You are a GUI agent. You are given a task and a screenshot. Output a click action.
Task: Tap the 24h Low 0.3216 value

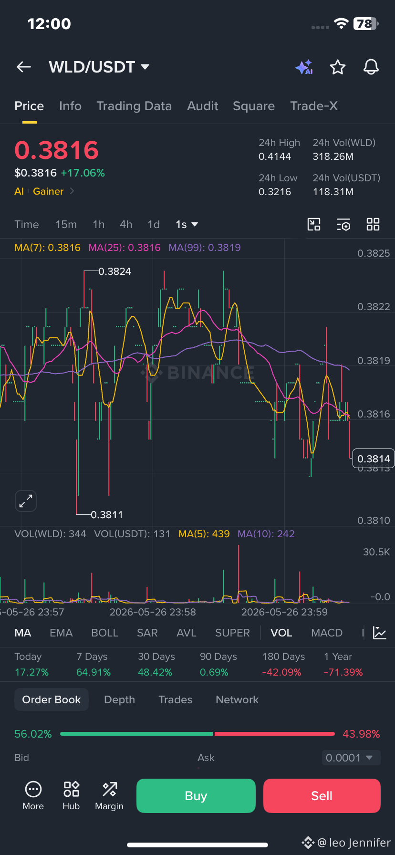click(x=275, y=192)
